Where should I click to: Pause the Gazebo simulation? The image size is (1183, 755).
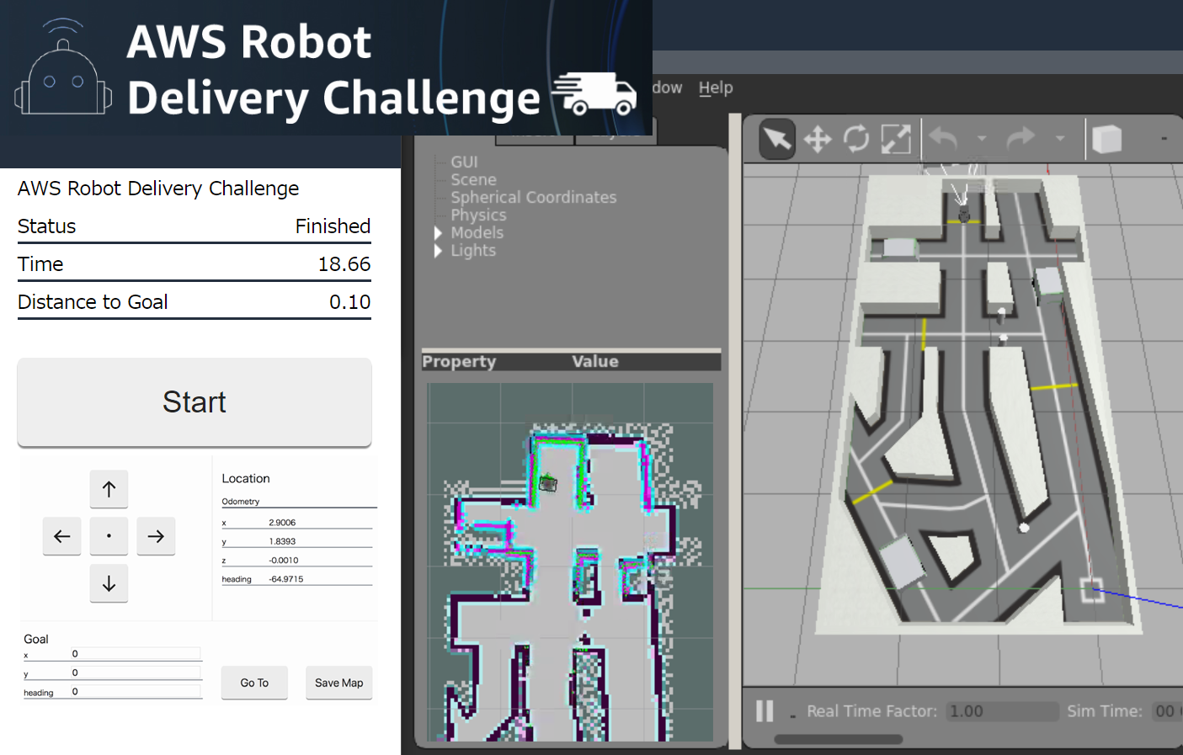tap(765, 711)
